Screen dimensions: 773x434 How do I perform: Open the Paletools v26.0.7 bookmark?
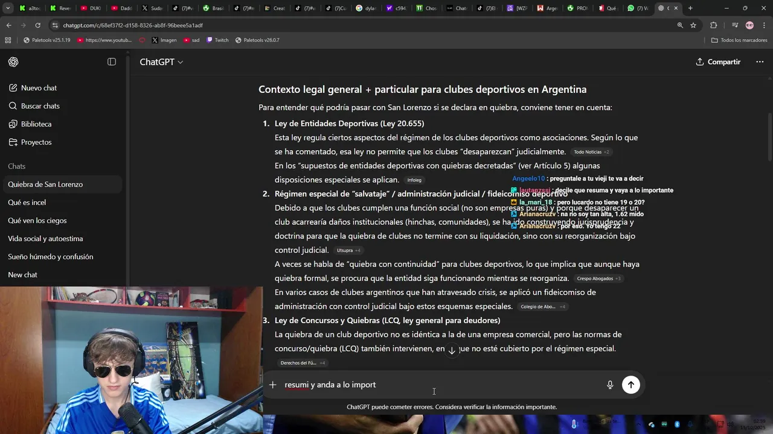click(257, 40)
